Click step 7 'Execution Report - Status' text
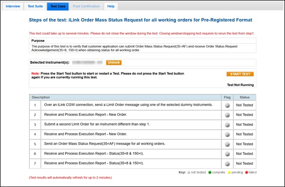 click(x=94, y=163)
